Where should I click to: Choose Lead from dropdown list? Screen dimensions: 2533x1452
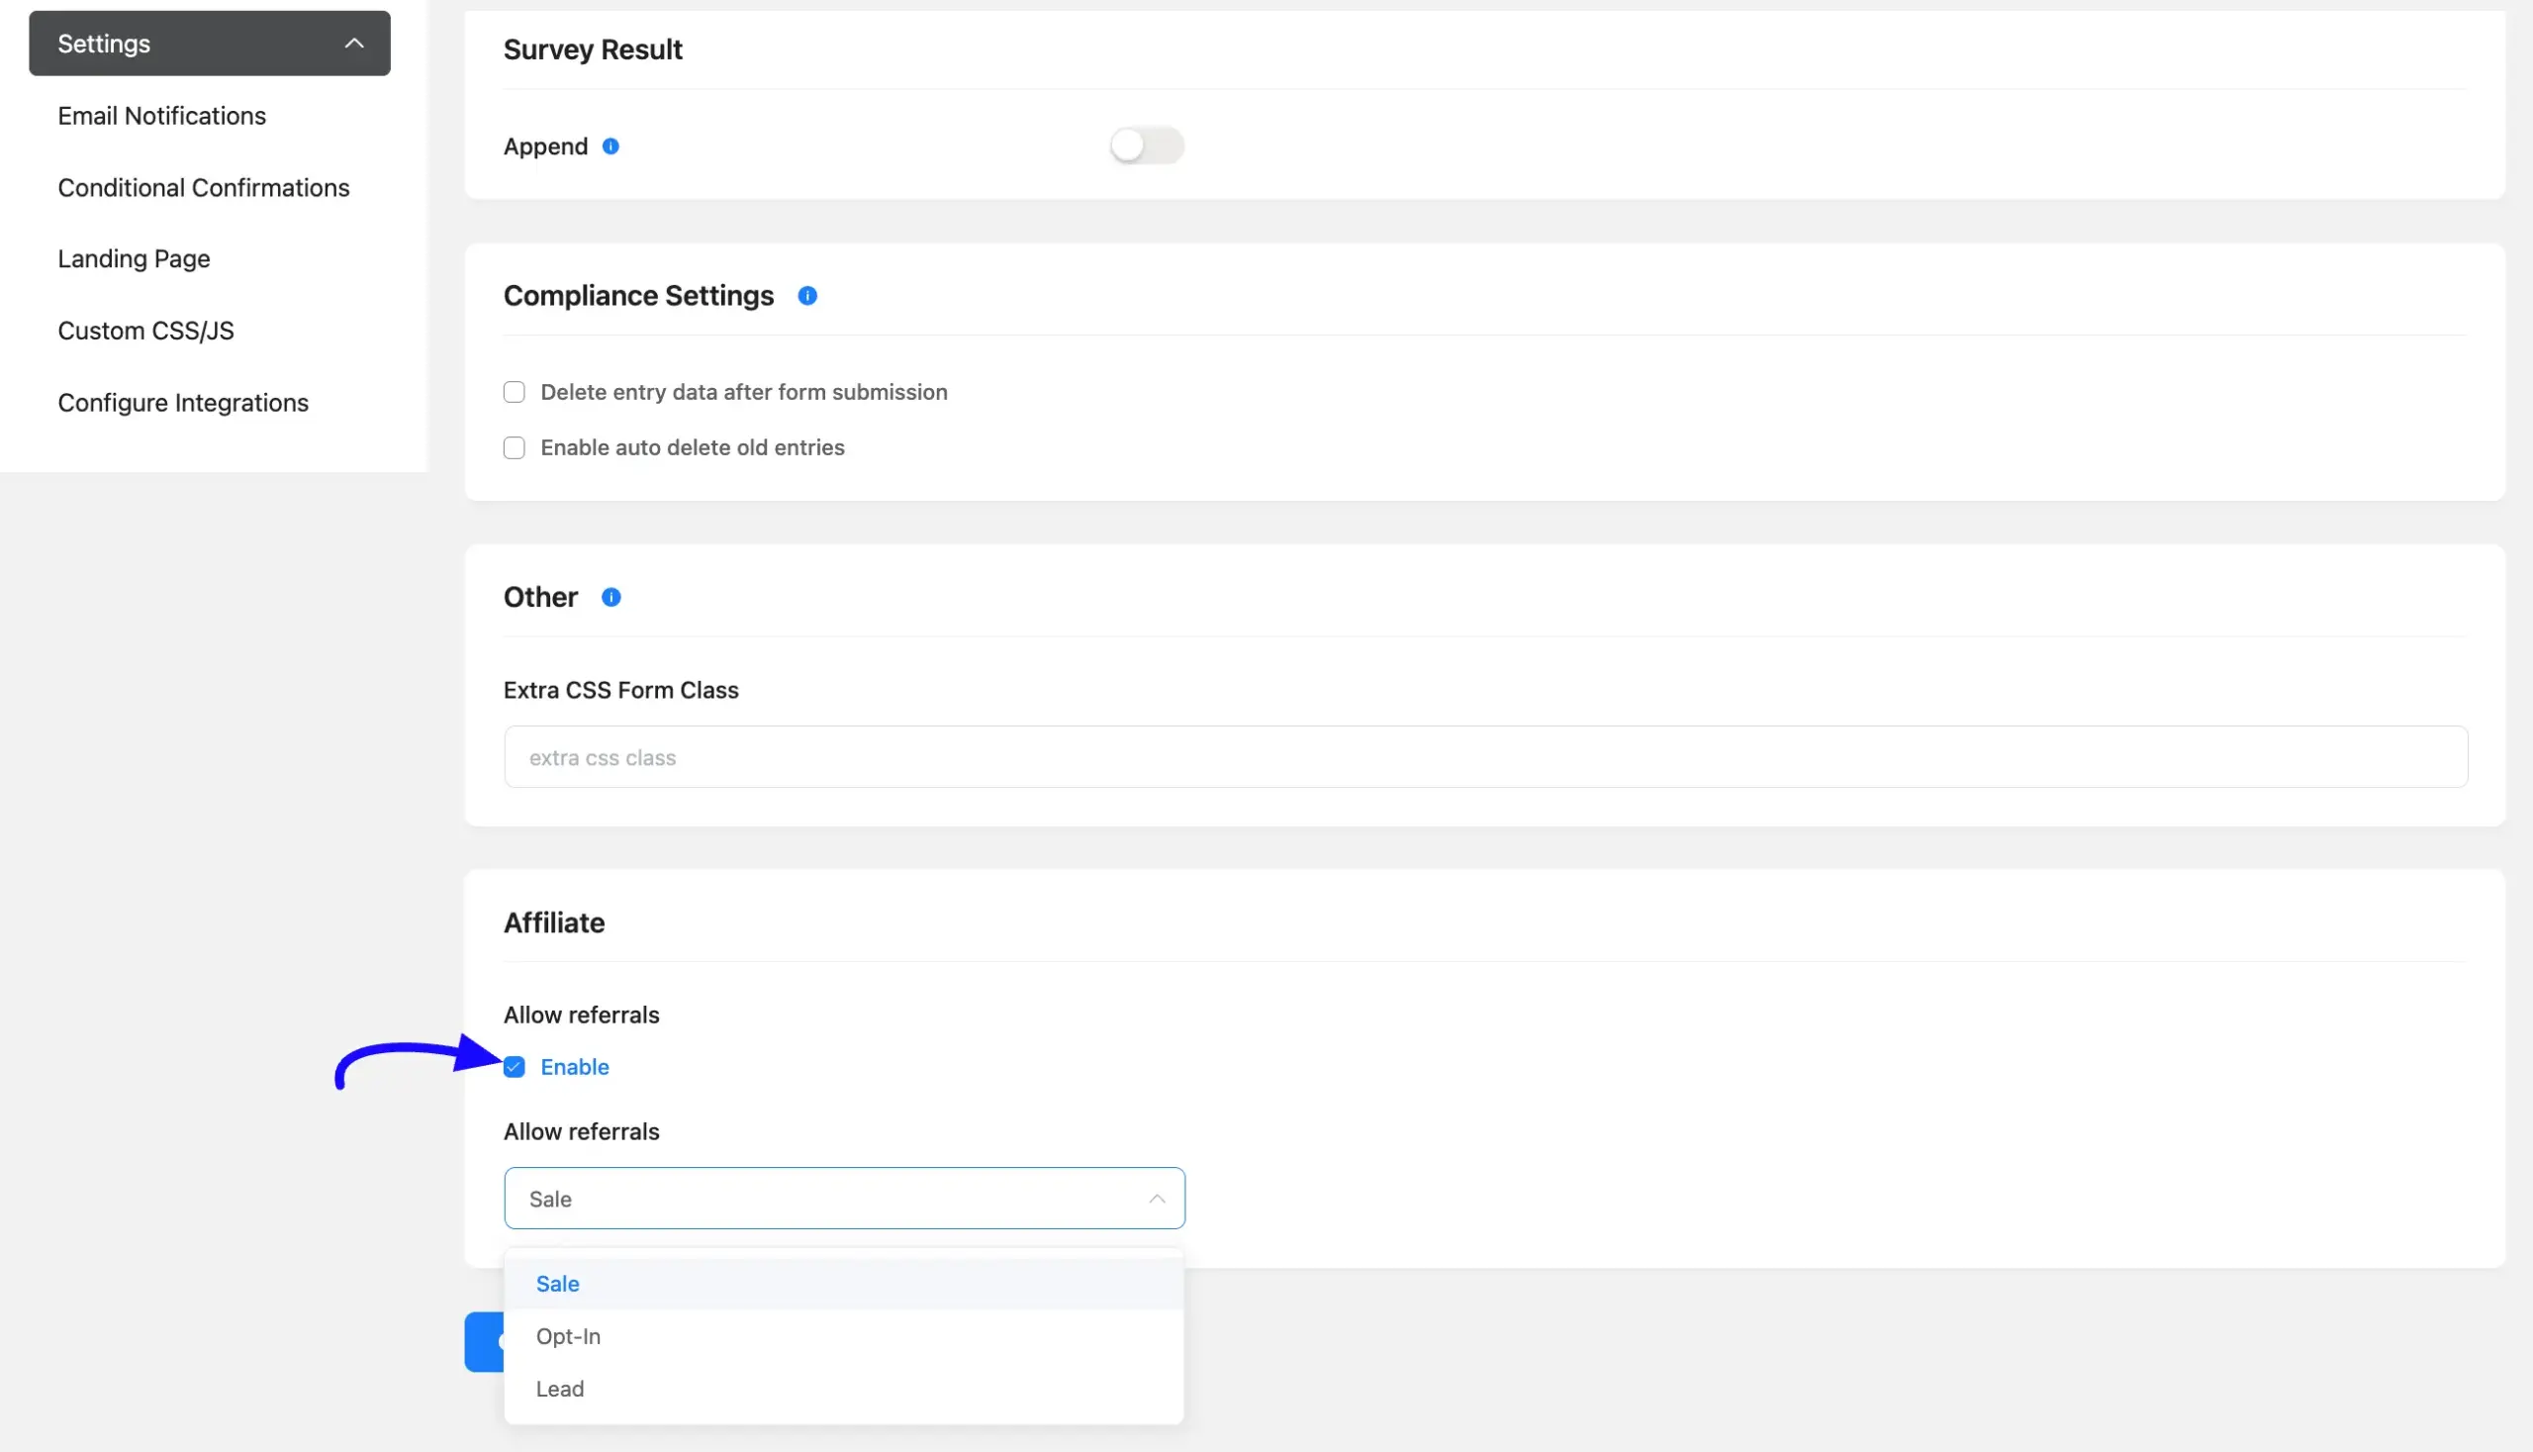(560, 1390)
